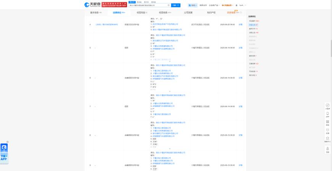Open 详情 link for row 4
The image size is (332, 171).
click(240, 24)
